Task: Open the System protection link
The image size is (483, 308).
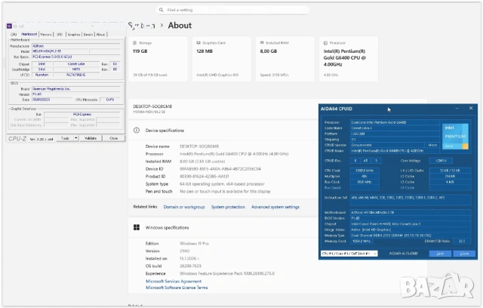Action: (x=228, y=207)
